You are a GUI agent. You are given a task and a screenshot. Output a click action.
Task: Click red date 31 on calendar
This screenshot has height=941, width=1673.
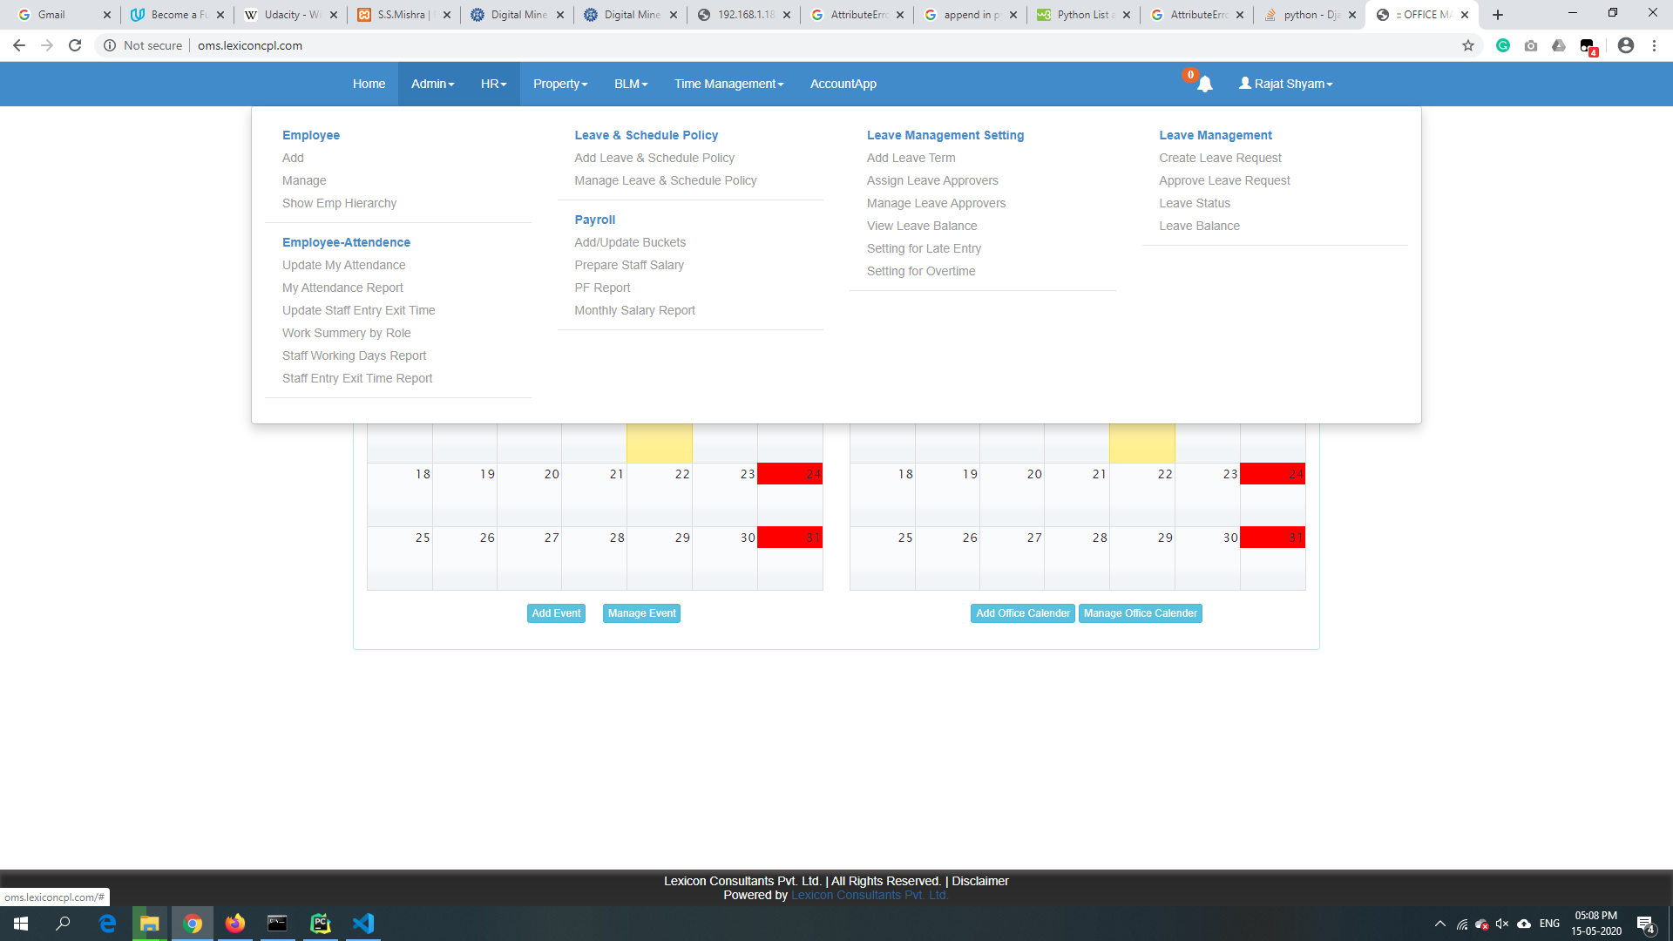click(790, 538)
